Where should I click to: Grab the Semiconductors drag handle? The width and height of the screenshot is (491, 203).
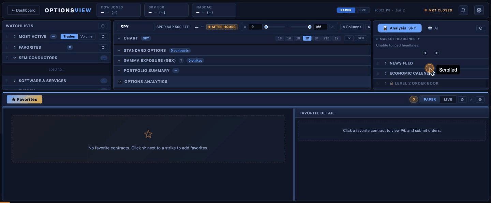(7, 58)
